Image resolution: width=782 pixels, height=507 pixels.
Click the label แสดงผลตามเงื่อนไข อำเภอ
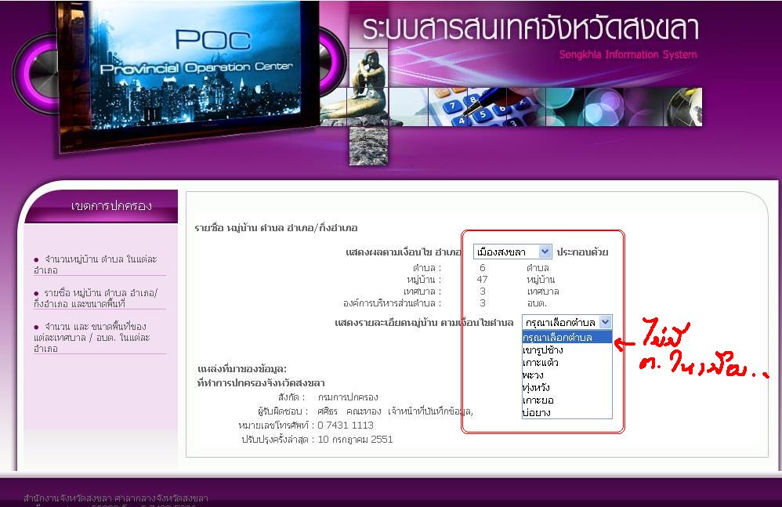(x=404, y=252)
